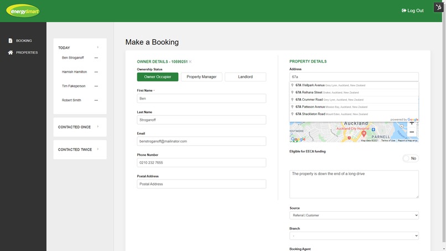
Task: Choose 67A Wellpark Avenue suggestion
Action: (354, 85)
